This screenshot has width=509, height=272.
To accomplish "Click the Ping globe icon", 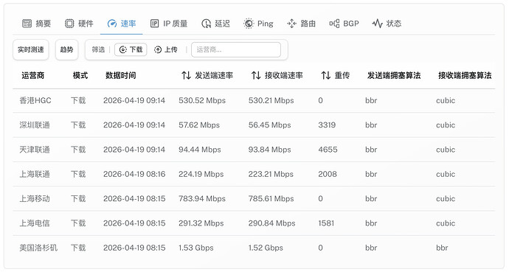I will point(249,24).
